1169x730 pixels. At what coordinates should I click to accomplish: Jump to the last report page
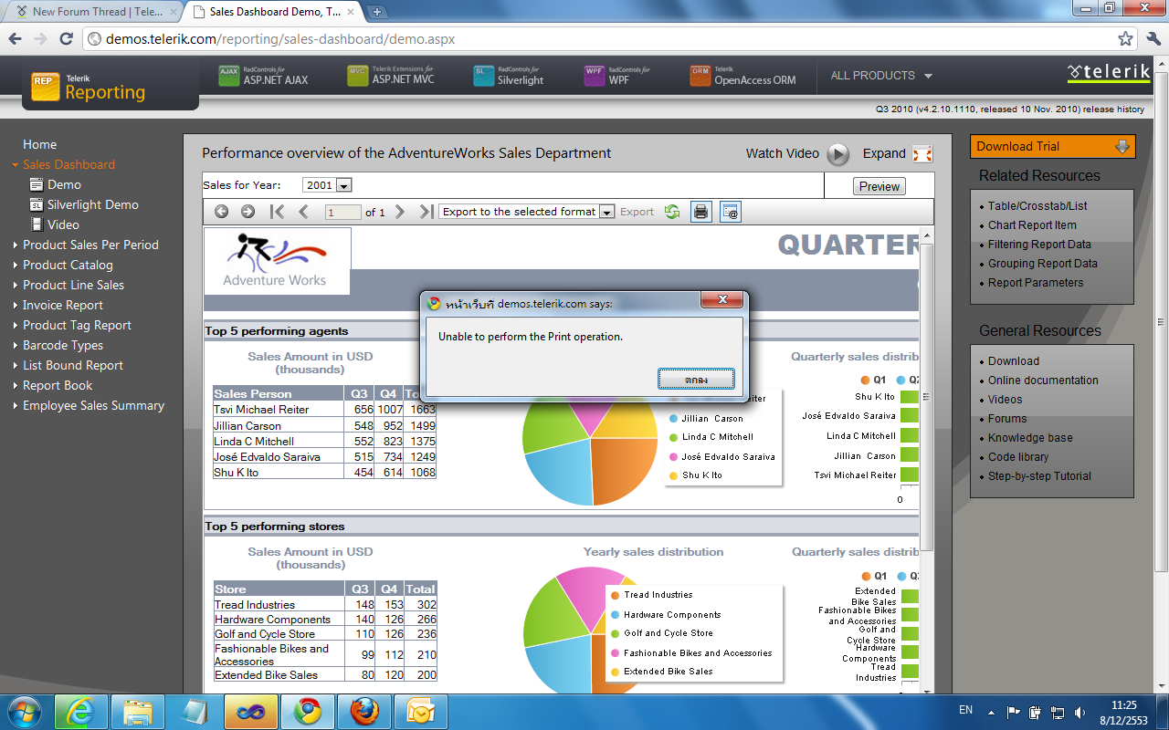click(x=426, y=212)
